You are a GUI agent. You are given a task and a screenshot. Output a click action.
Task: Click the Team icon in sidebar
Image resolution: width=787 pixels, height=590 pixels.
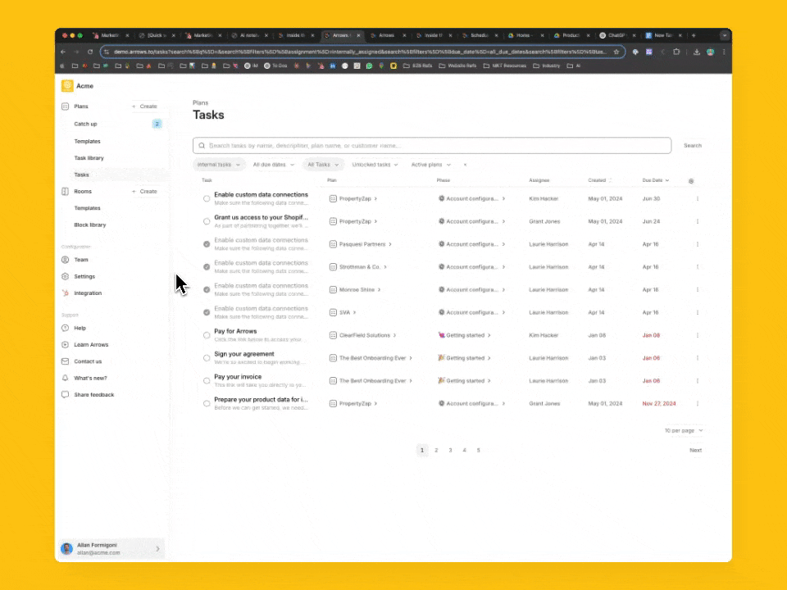66,260
